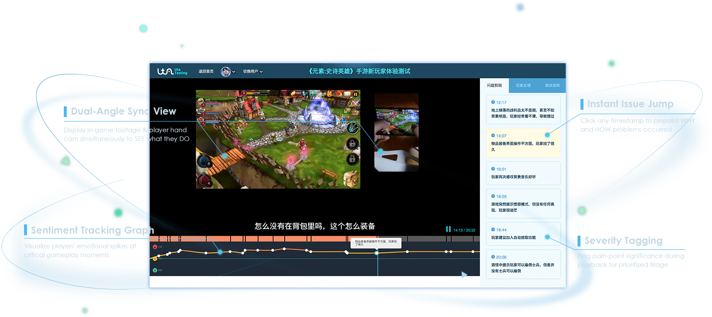Tap the lower locked skill slot
Viewport: 712px width, 317px height.
(x=352, y=159)
